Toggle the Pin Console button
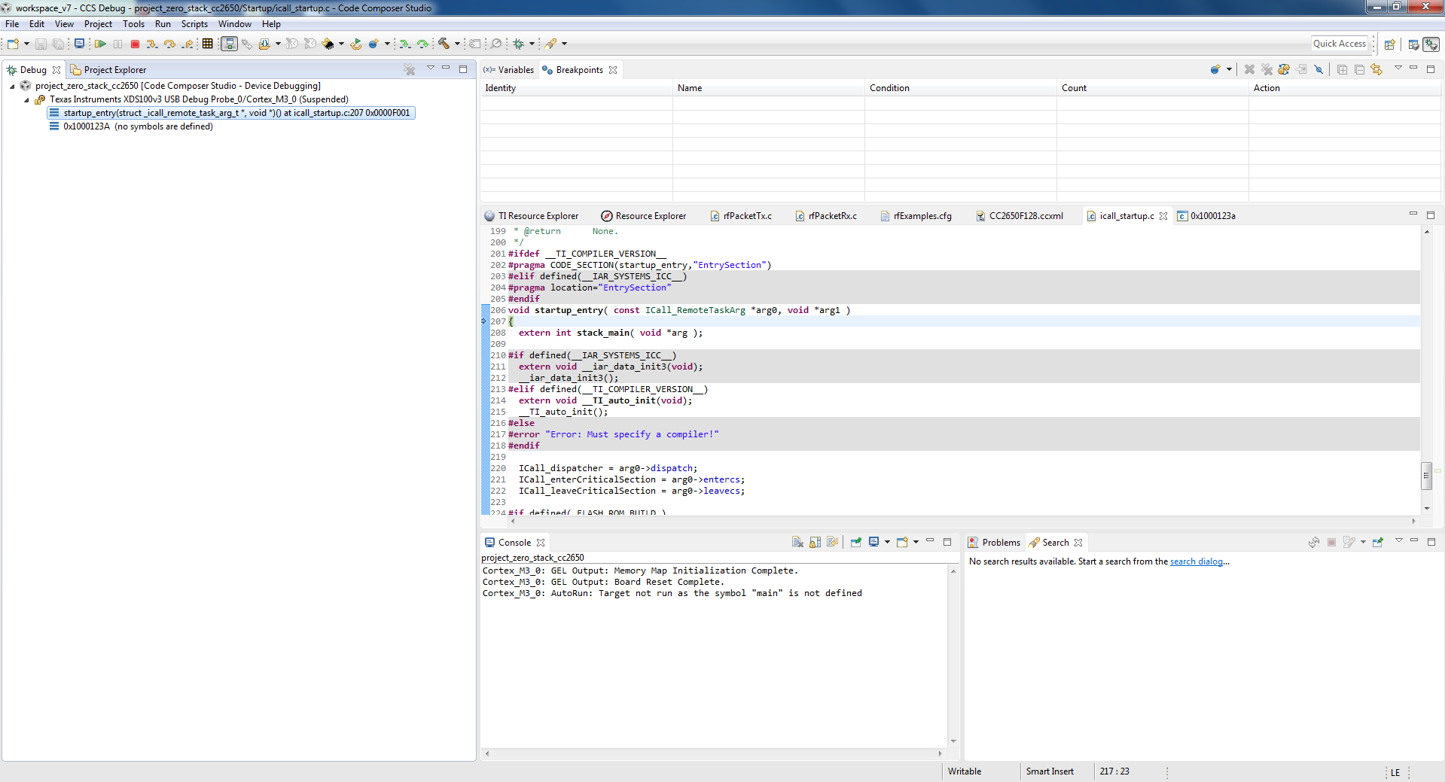The width and height of the screenshot is (1445, 782). click(x=855, y=542)
